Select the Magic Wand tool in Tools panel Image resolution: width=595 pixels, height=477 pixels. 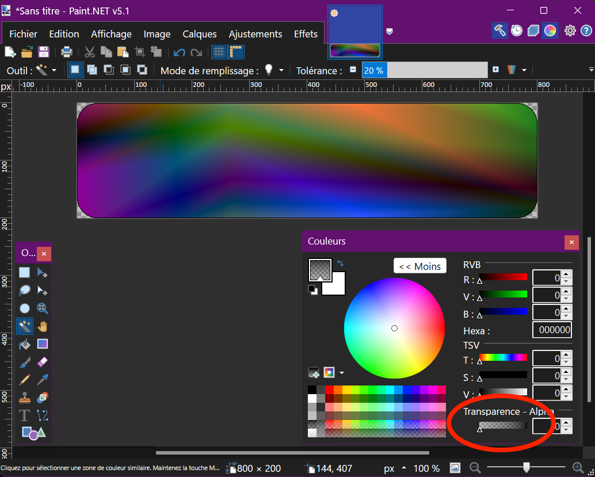click(25, 326)
